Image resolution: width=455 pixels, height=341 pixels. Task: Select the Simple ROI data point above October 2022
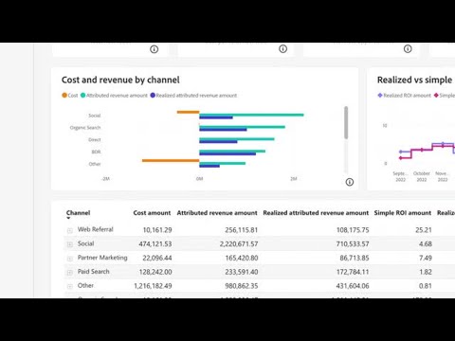tap(422, 150)
